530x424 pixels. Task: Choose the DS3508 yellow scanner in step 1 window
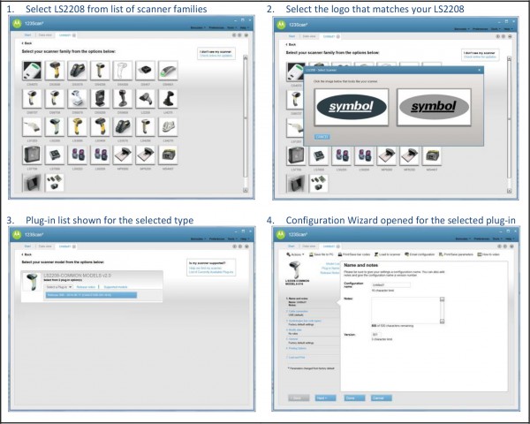55,71
